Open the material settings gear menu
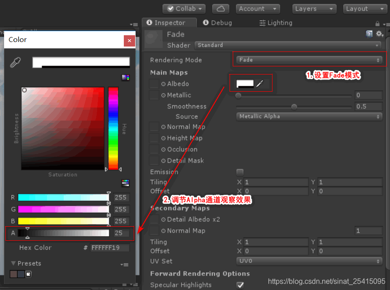Viewport: 390px width, 290px height. (x=380, y=34)
